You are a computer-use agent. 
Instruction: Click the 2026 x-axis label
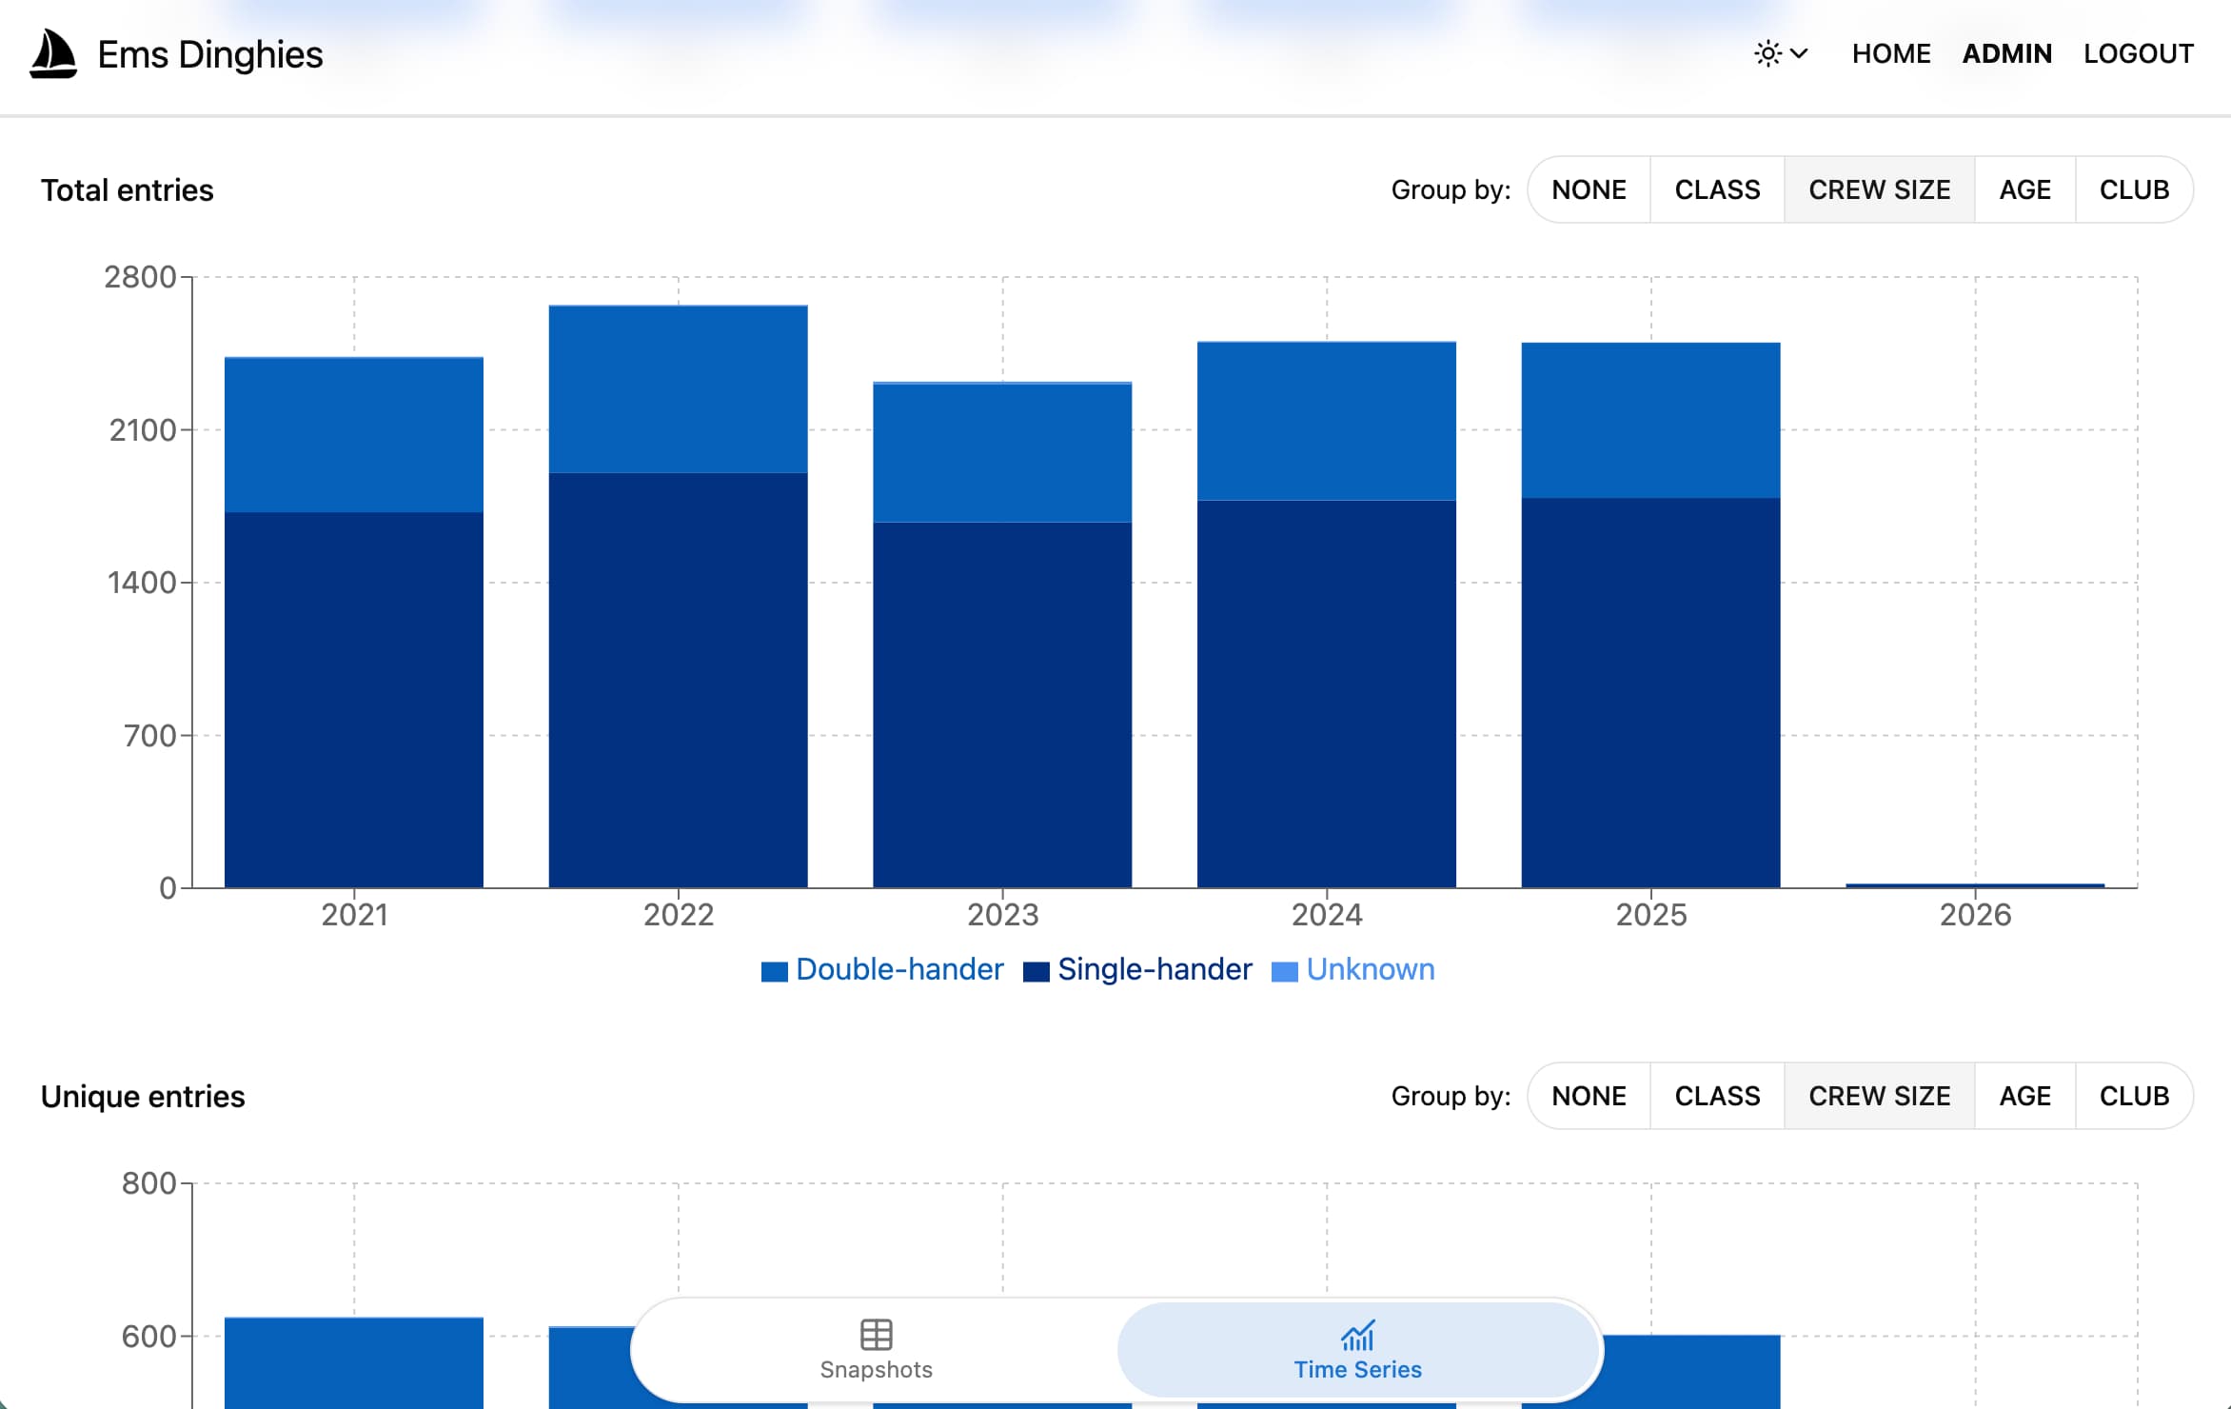pyautogui.click(x=1975, y=915)
